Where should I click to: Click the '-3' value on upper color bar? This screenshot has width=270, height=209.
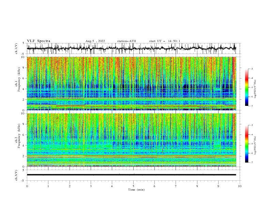[251, 69]
